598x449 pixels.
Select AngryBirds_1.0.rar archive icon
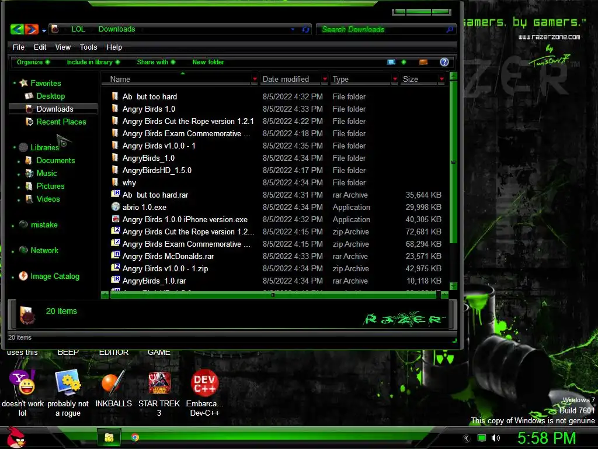click(x=115, y=280)
